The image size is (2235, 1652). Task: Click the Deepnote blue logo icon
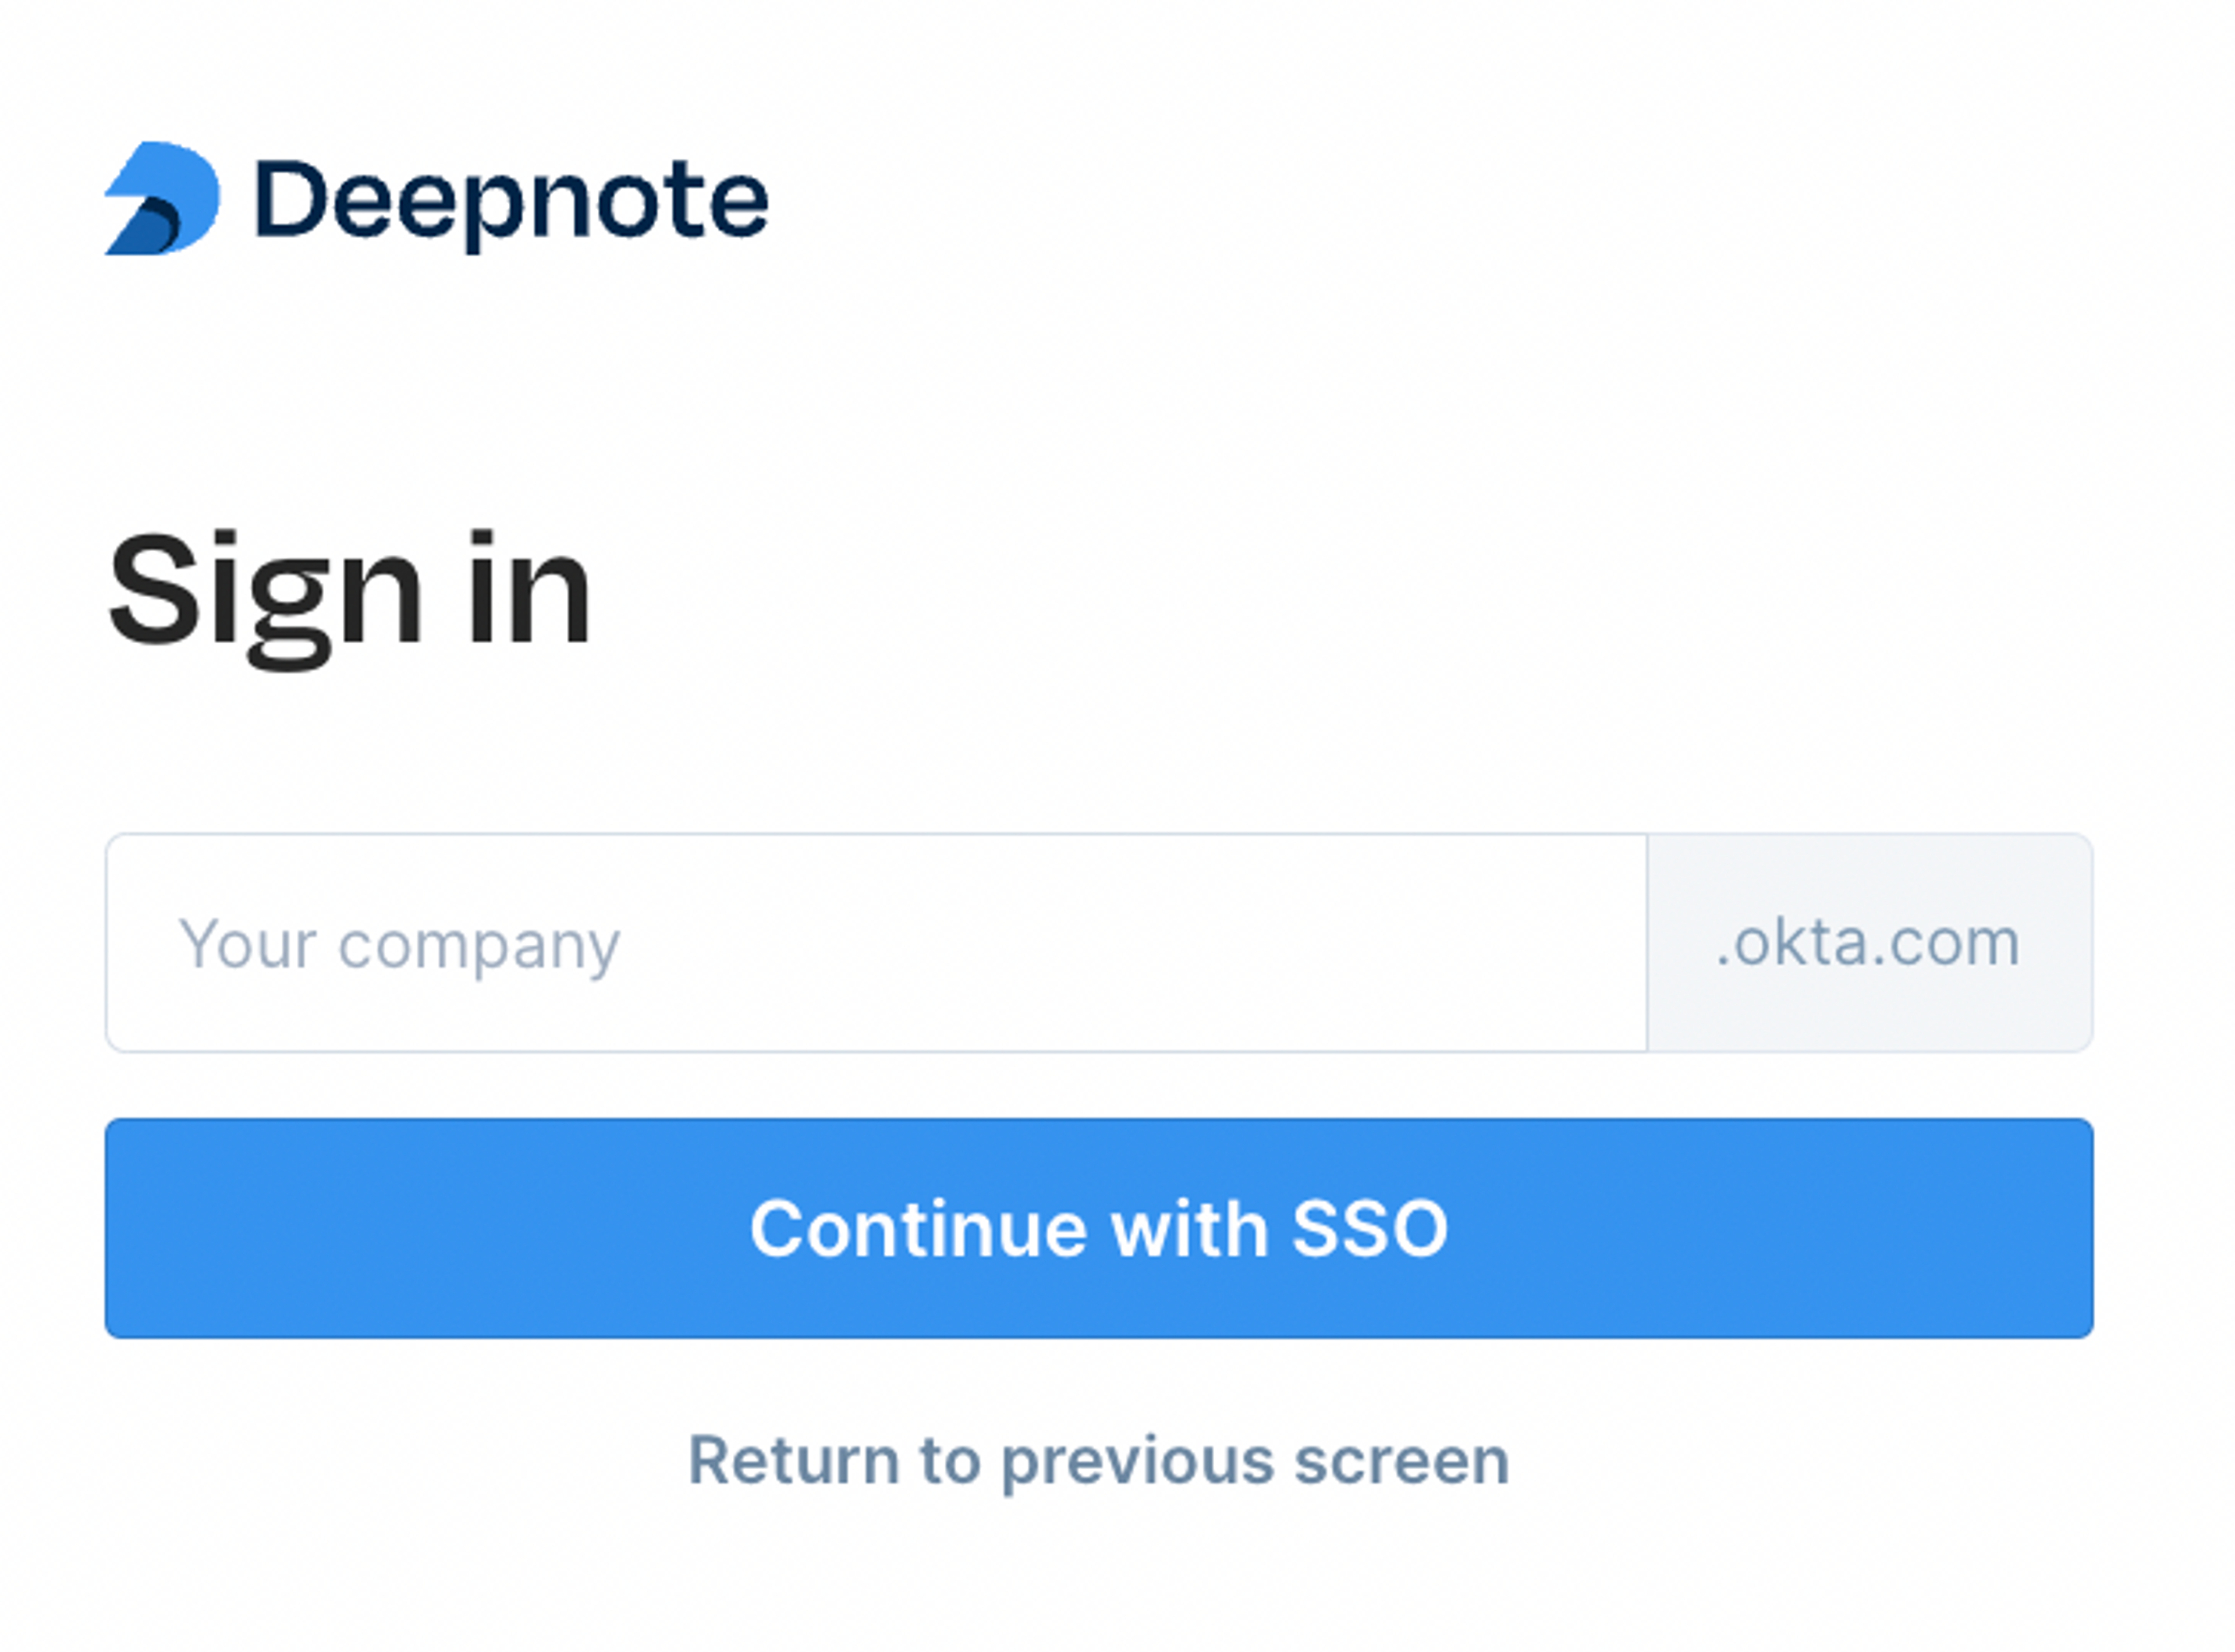[162, 199]
